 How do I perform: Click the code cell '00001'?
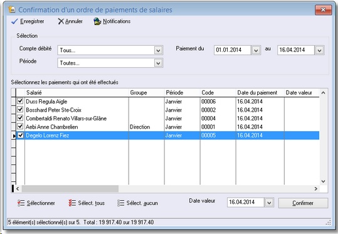(x=208, y=127)
